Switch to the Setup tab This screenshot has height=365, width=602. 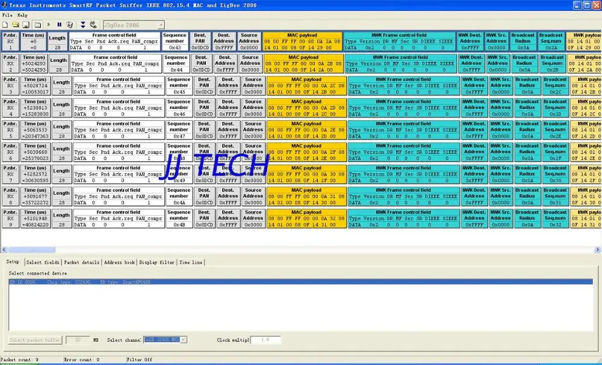click(x=13, y=262)
